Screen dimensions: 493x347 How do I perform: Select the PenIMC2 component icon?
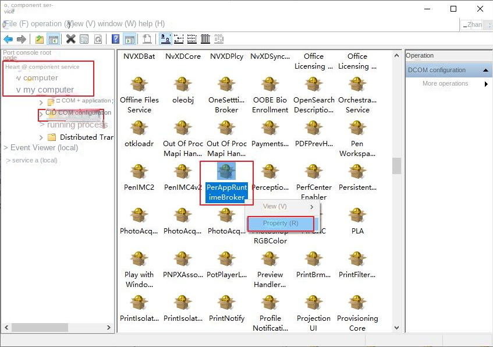(139, 172)
